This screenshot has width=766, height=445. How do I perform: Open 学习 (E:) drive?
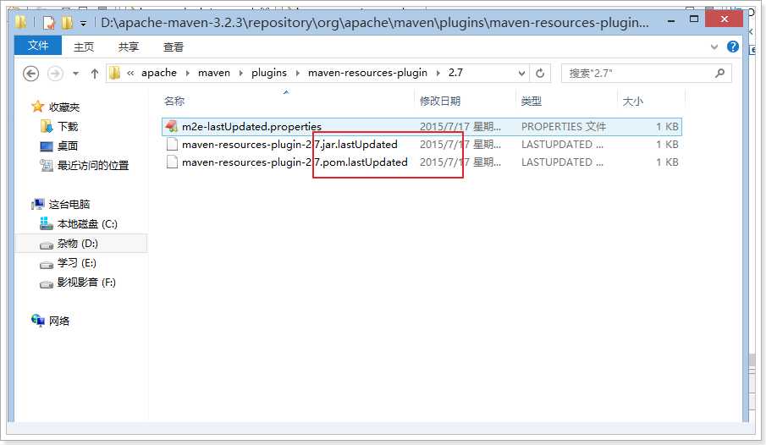(x=76, y=263)
